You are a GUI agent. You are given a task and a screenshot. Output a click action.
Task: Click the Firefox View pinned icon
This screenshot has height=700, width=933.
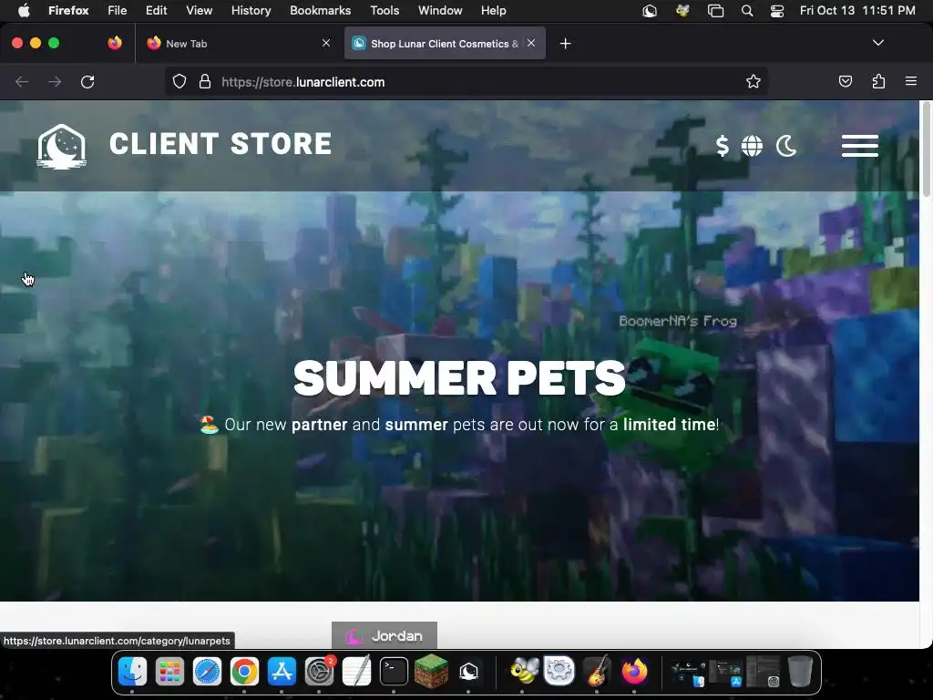115,43
